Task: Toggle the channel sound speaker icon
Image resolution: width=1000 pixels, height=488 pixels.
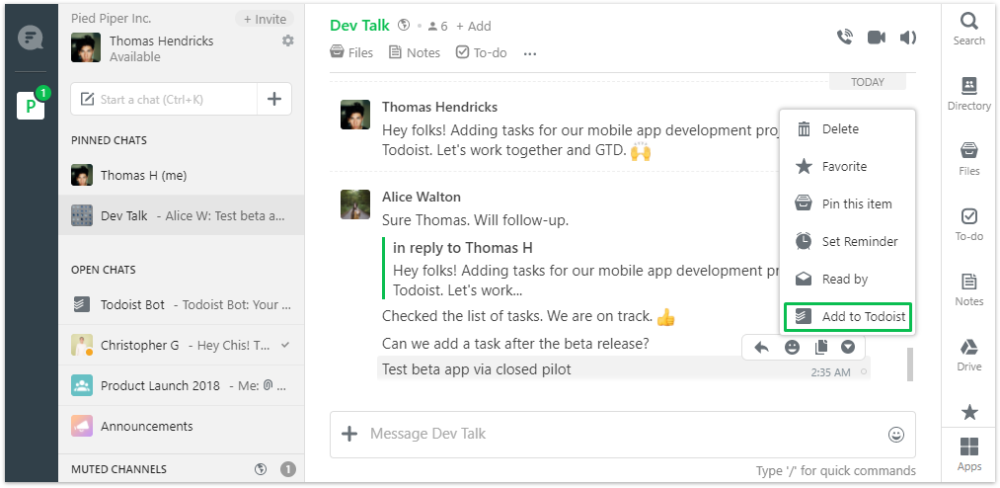Action: [907, 38]
